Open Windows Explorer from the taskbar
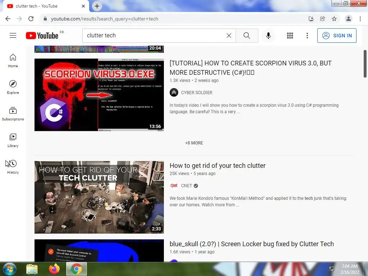The width and height of the screenshot is (368, 276). [32, 269]
